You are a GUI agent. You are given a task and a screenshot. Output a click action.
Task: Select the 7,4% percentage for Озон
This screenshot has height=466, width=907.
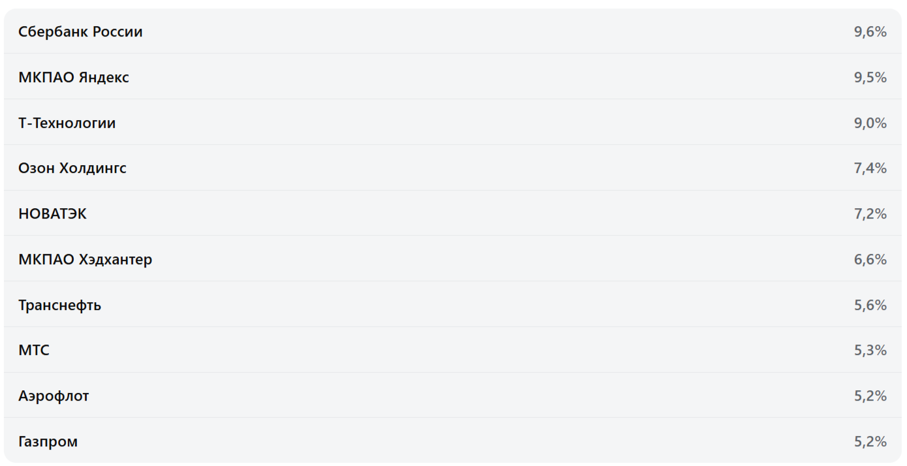[x=870, y=168]
